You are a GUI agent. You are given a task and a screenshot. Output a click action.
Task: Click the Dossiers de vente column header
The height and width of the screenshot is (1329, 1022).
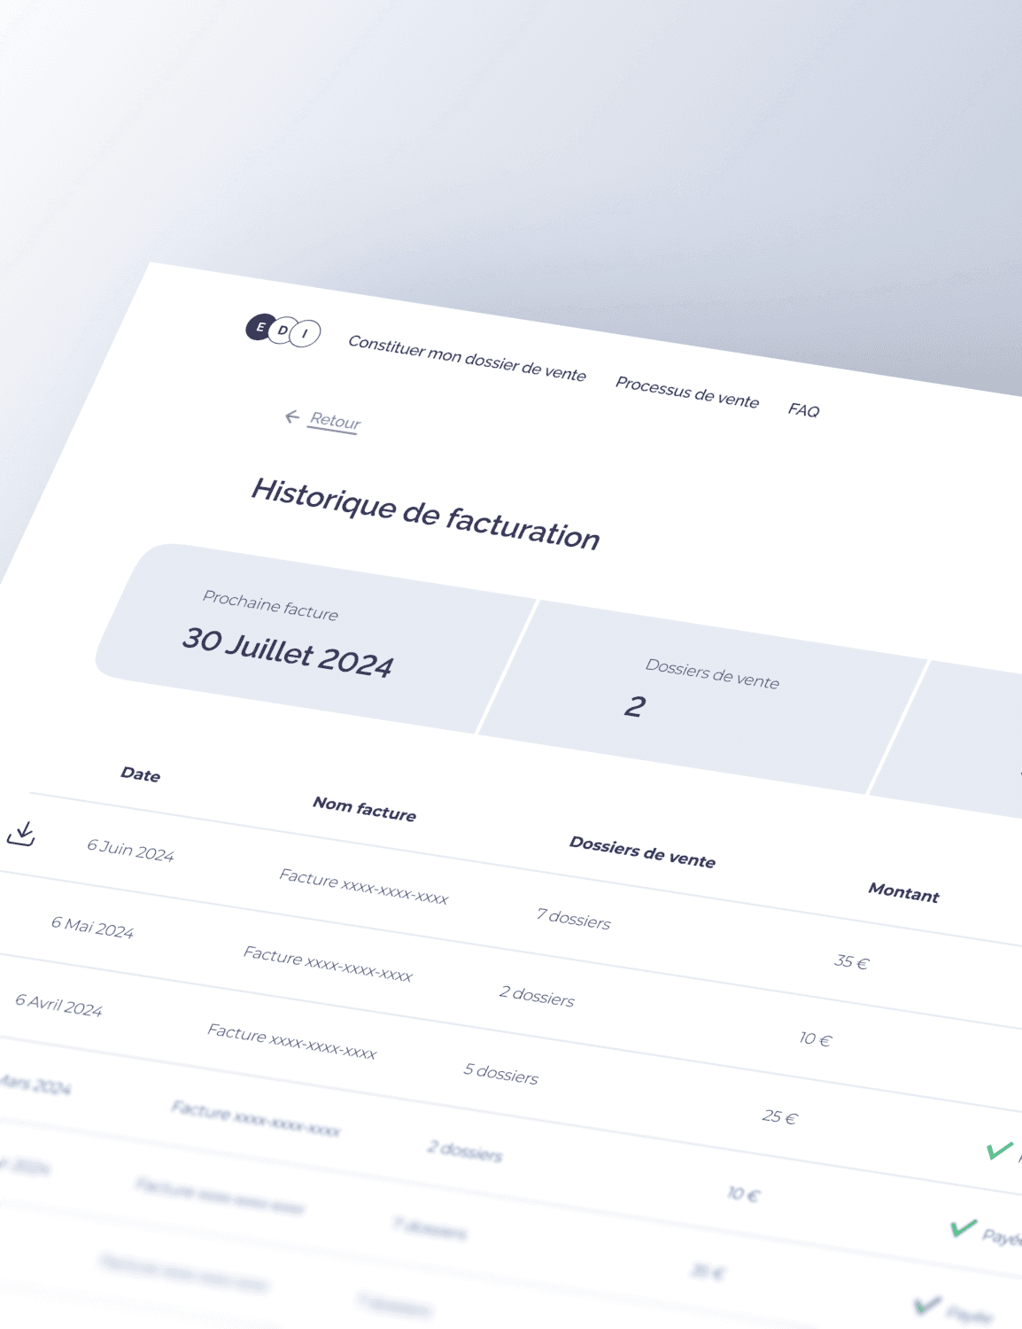[x=642, y=852]
